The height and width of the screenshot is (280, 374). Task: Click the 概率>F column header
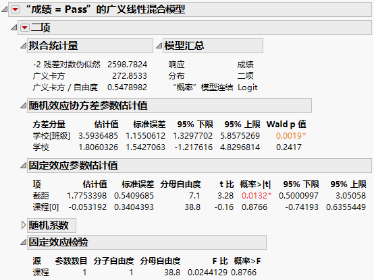click(x=247, y=261)
